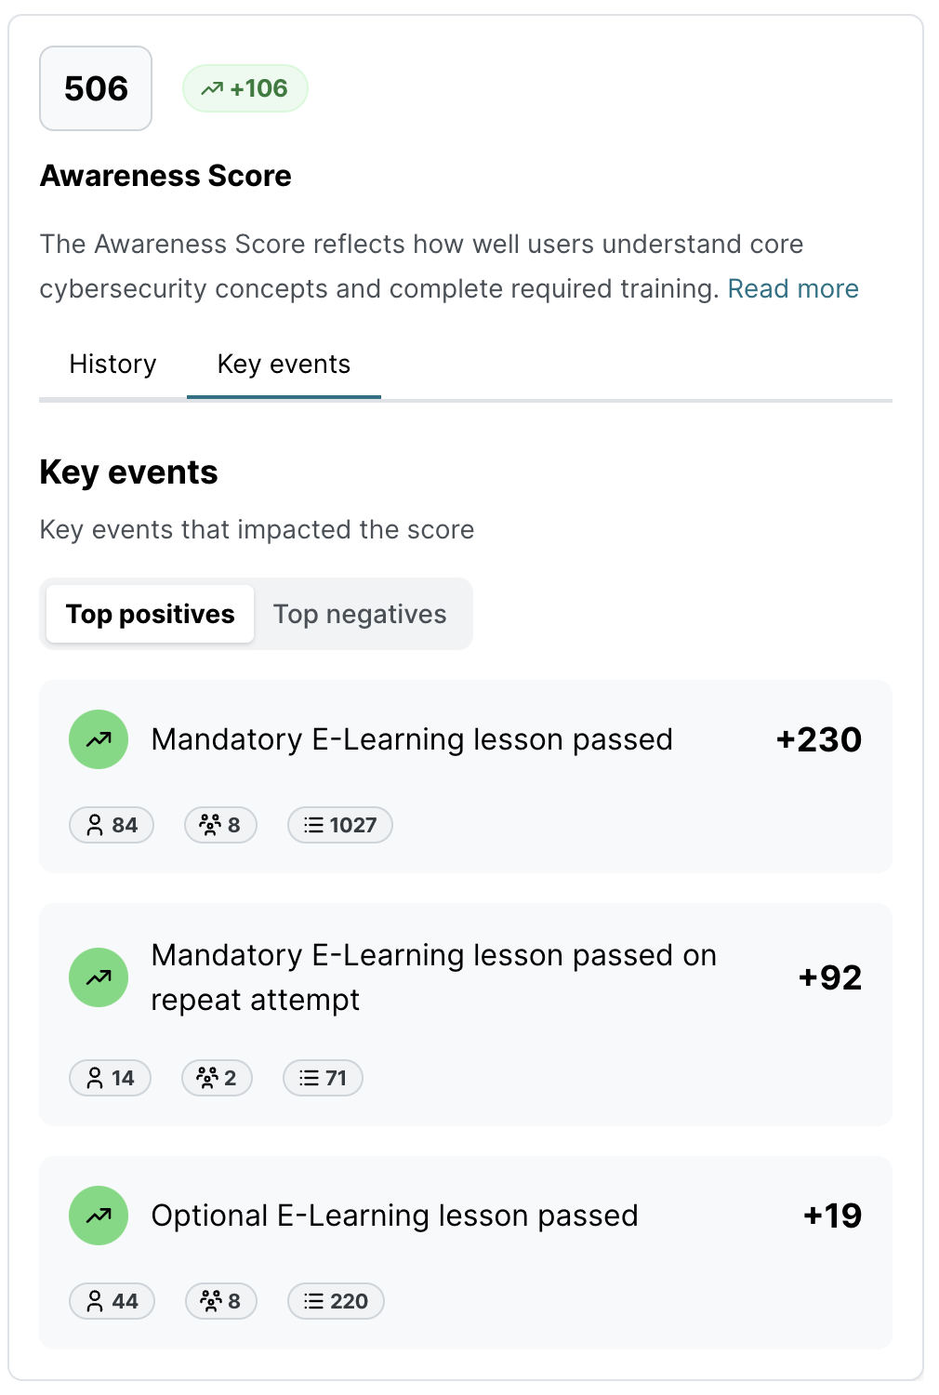Switch to Top negatives

[x=360, y=614]
